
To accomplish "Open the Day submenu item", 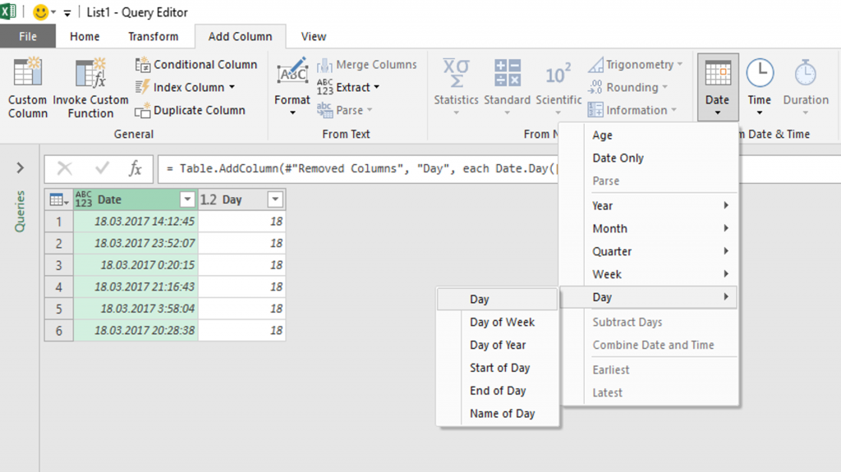I will pyautogui.click(x=649, y=297).
